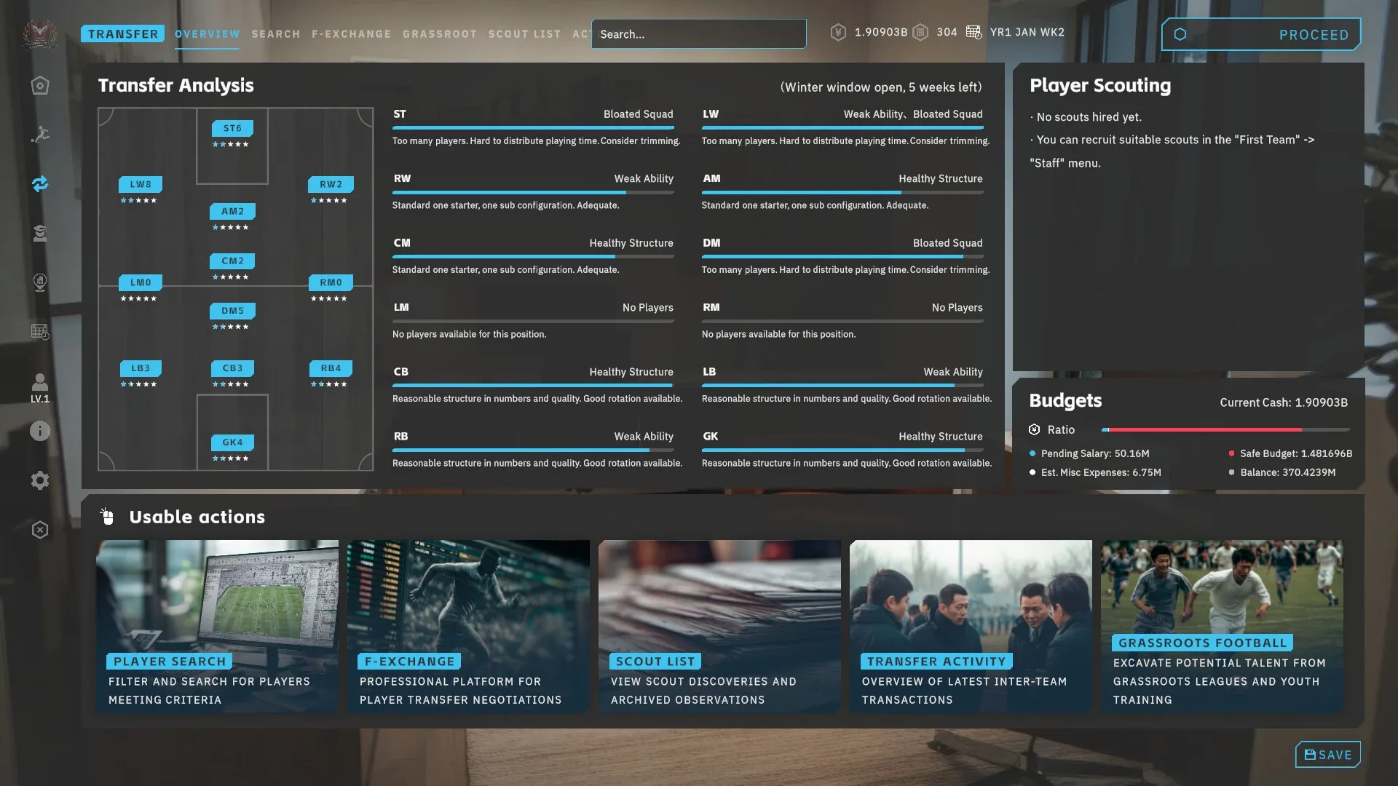Click into the Search input field
The width and height of the screenshot is (1398, 786).
click(699, 34)
